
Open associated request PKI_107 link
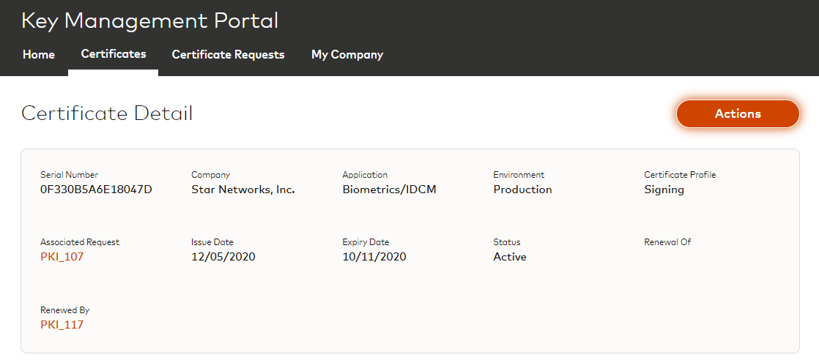pyautogui.click(x=62, y=257)
